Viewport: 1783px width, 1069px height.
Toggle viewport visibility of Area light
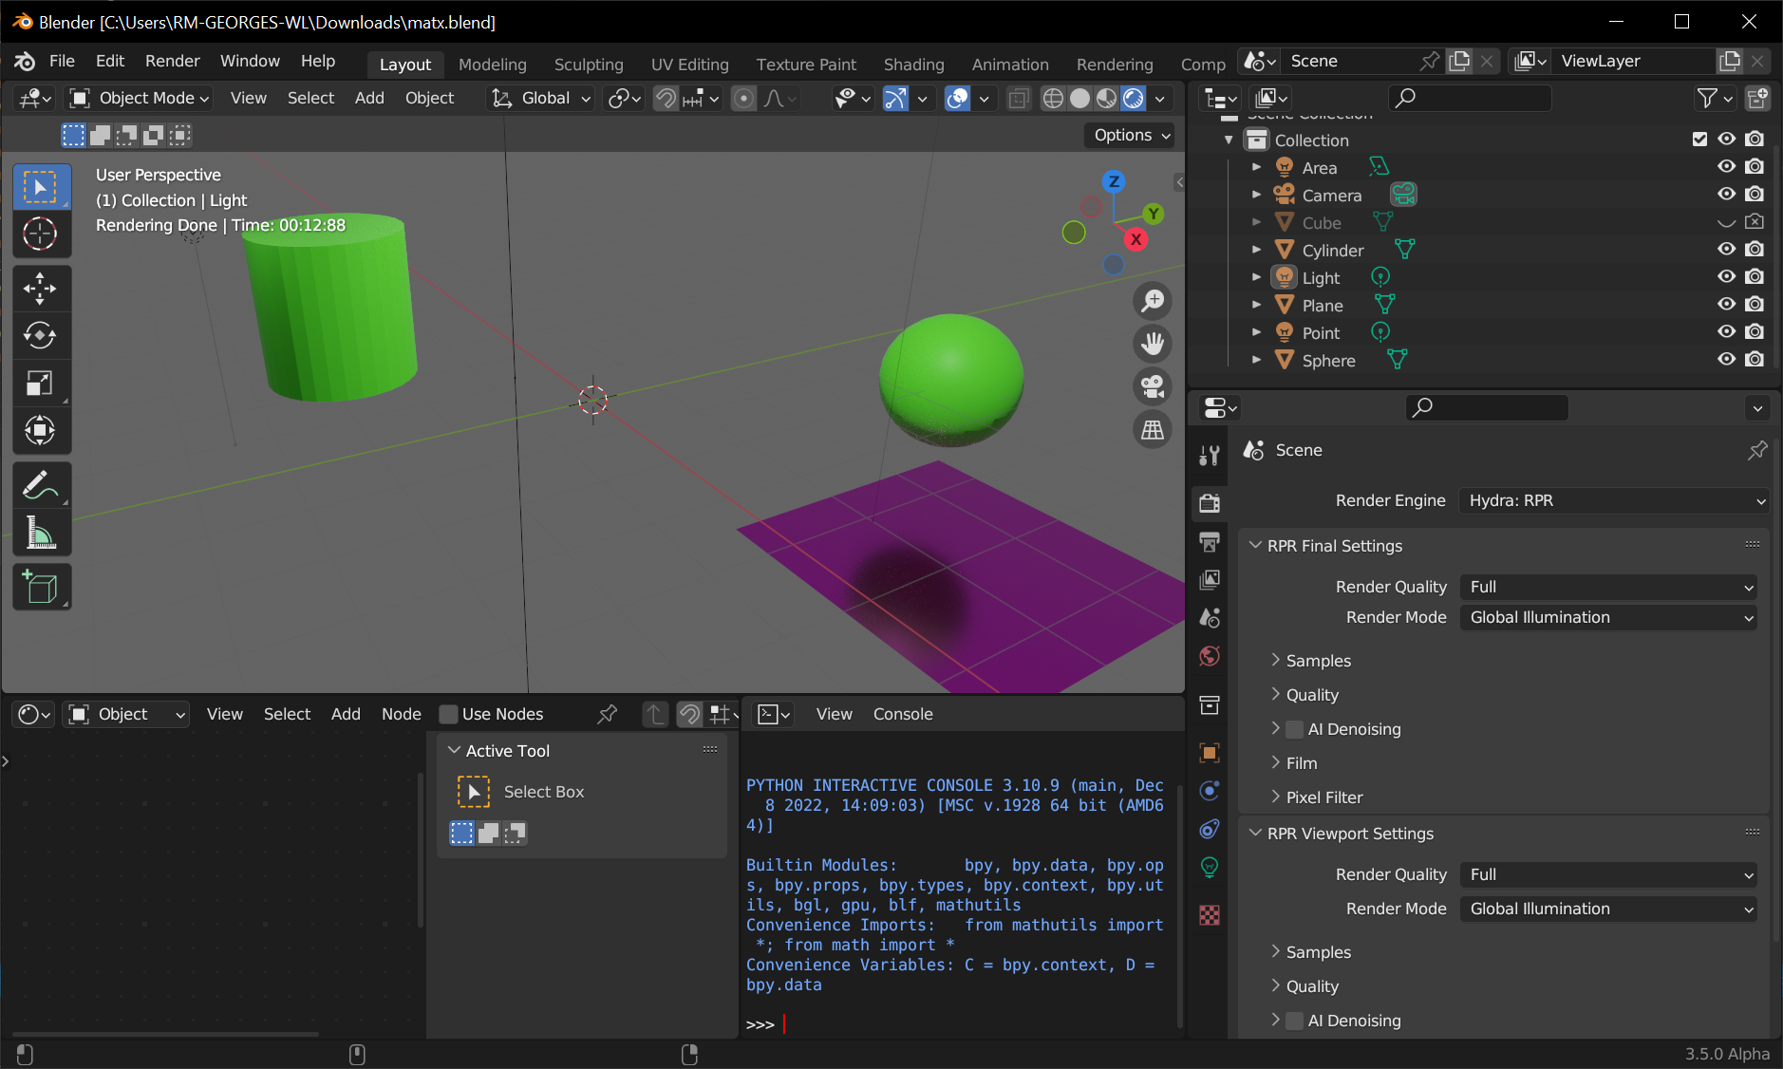1727,167
